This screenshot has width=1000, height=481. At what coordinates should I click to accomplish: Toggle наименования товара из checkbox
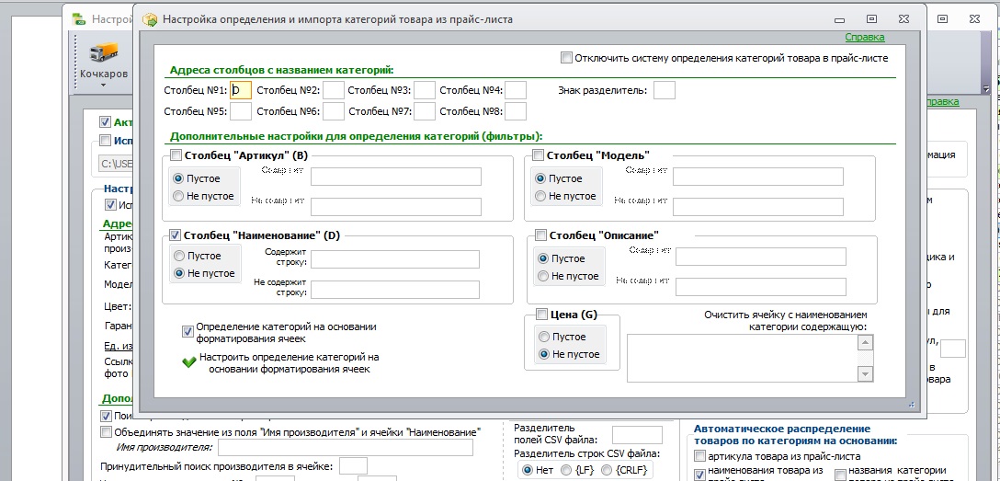tap(699, 474)
